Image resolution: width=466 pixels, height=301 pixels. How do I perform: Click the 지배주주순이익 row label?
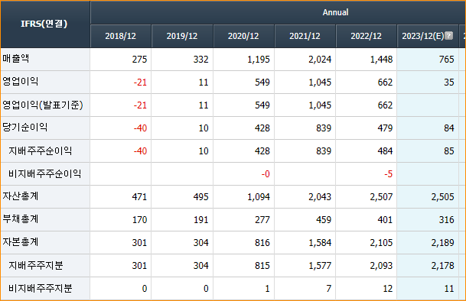(40, 150)
